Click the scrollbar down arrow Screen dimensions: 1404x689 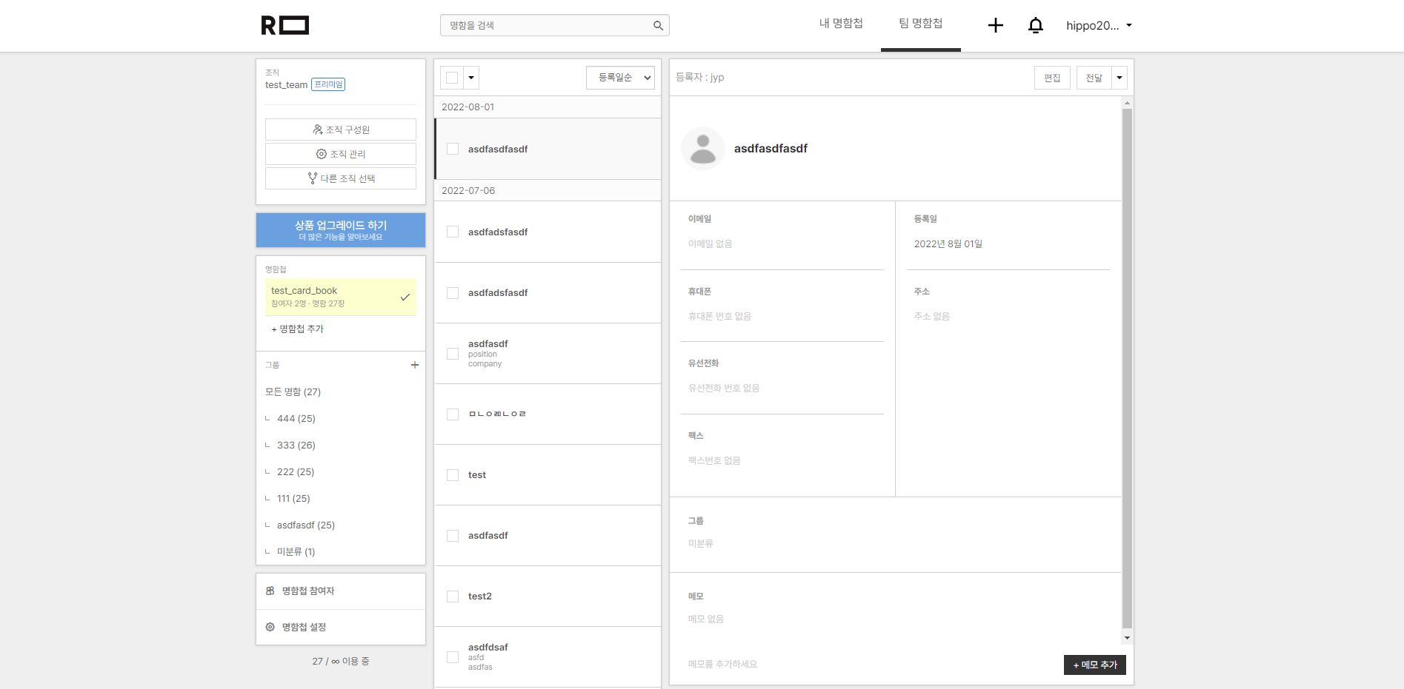(x=1127, y=638)
